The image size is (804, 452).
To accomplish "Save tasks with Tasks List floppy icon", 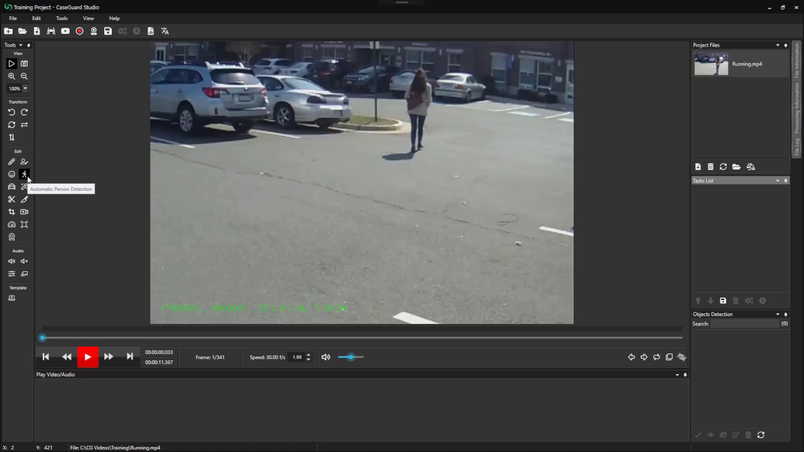I will click(x=723, y=301).
